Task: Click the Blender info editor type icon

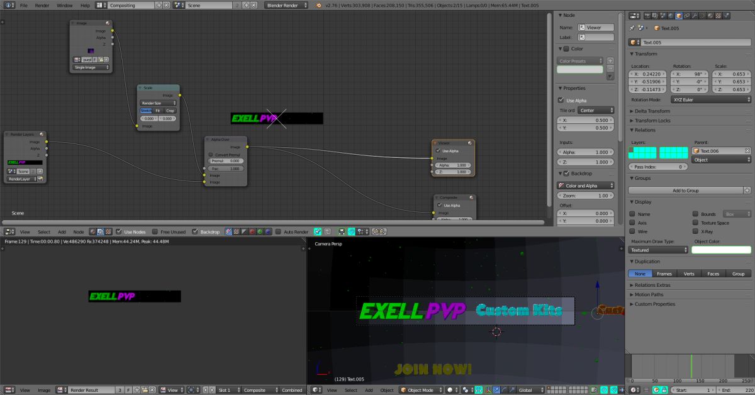Action: pos(9,5)
